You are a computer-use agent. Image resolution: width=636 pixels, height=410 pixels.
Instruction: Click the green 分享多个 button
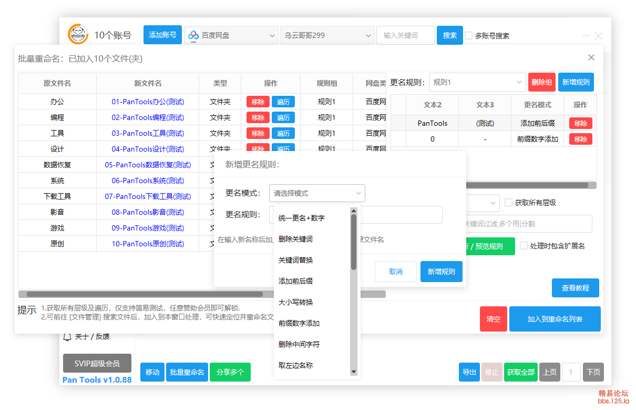230,372
